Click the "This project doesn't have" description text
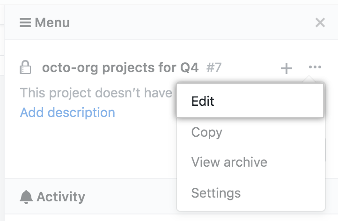Screen dimensions: 338x221 [x=96, y=93]
